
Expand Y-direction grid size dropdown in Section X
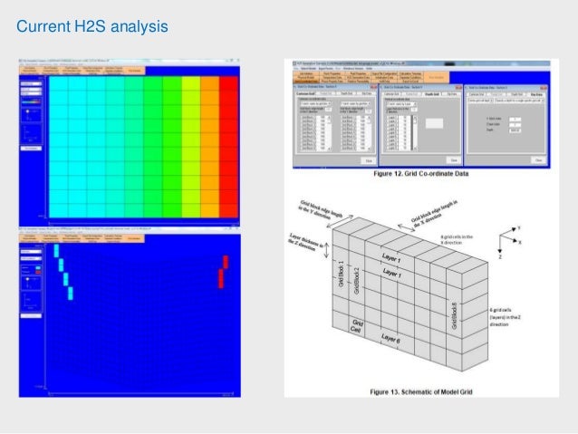tap(356, 104)
